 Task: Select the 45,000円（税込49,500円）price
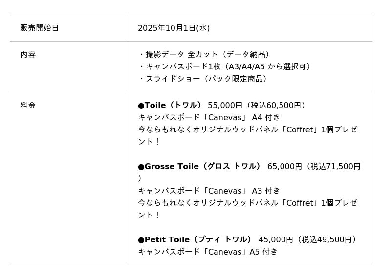[309, 239]
